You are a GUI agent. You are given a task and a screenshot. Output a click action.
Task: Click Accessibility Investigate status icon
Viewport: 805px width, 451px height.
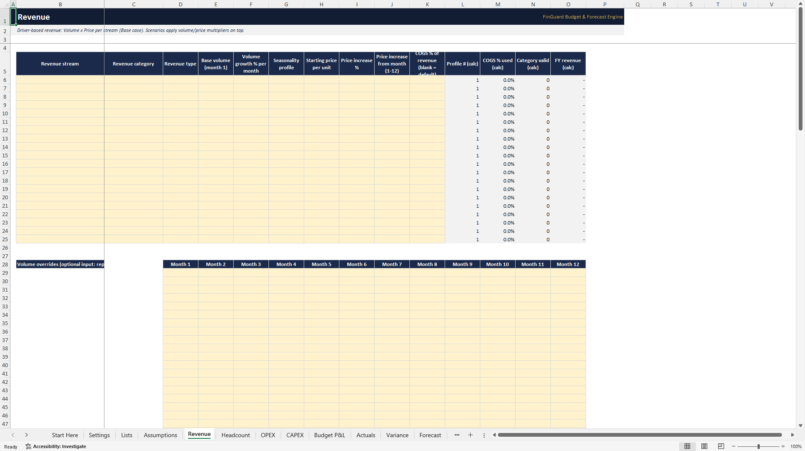pyautogui.click(x=29, y=446)
